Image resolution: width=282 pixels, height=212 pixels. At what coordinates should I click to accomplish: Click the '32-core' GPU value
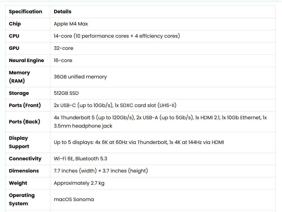pos(63,48)
